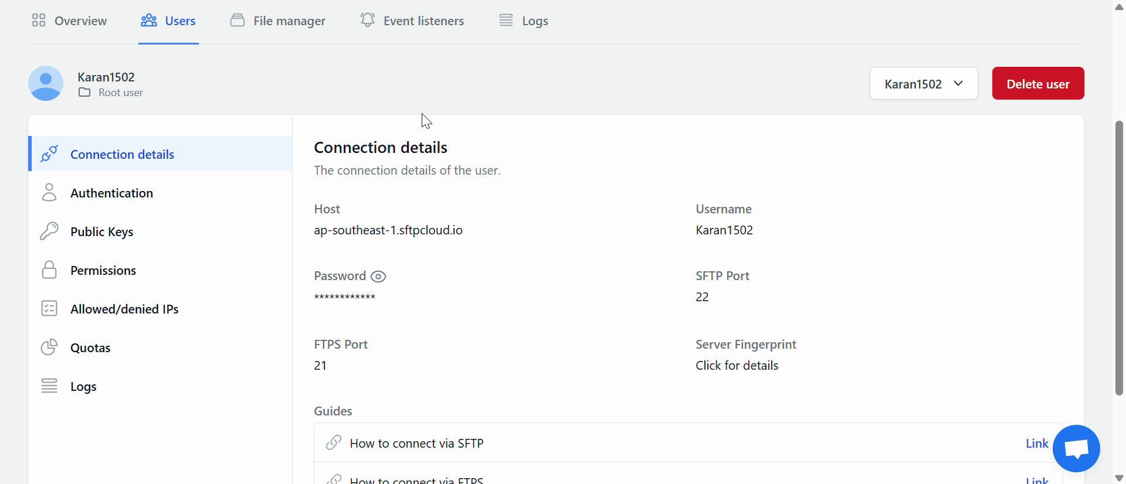The image size is (1126, 484).
Task: Click the page vertical scrollbar thumb
Action: (x=1119, y=258)
